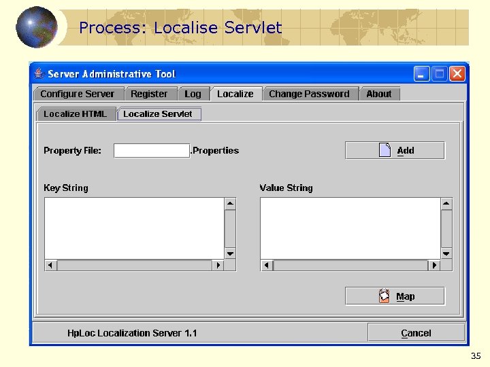
Task: Click the Map button
Action: (x=395, y=296)
